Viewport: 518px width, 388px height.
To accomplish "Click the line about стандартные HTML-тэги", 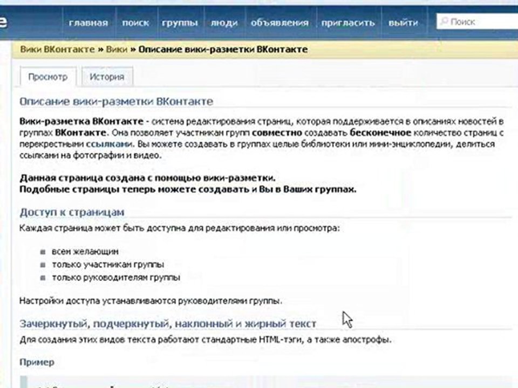I will click(206, 339).
